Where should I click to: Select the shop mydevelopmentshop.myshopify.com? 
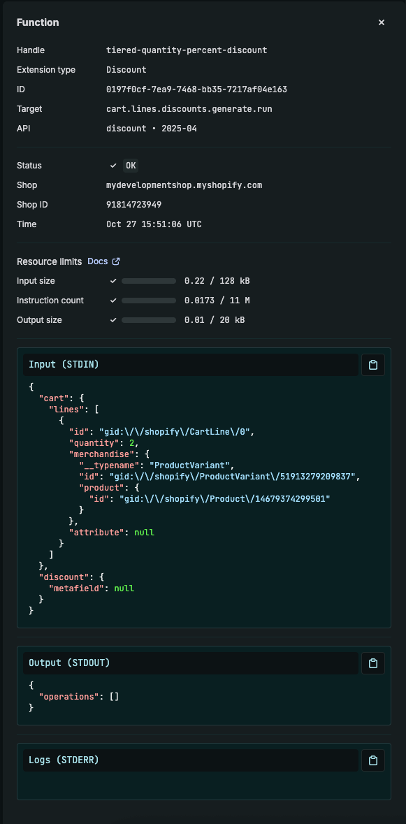pos(184,185)
